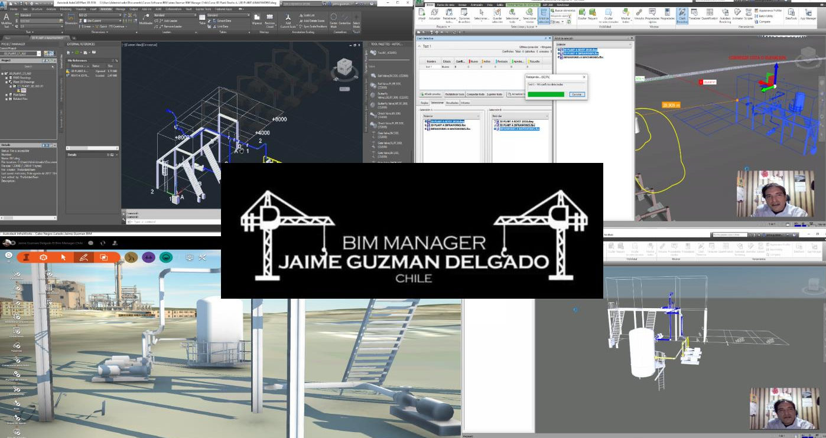Select INFRAWORKS A NAVISWORKS.fbx in Selección B
The width and height of the screenshot is (826, 438).
tap(519, 129)
